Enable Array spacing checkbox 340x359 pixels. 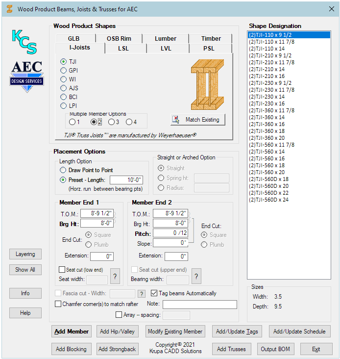pos(119,314)
